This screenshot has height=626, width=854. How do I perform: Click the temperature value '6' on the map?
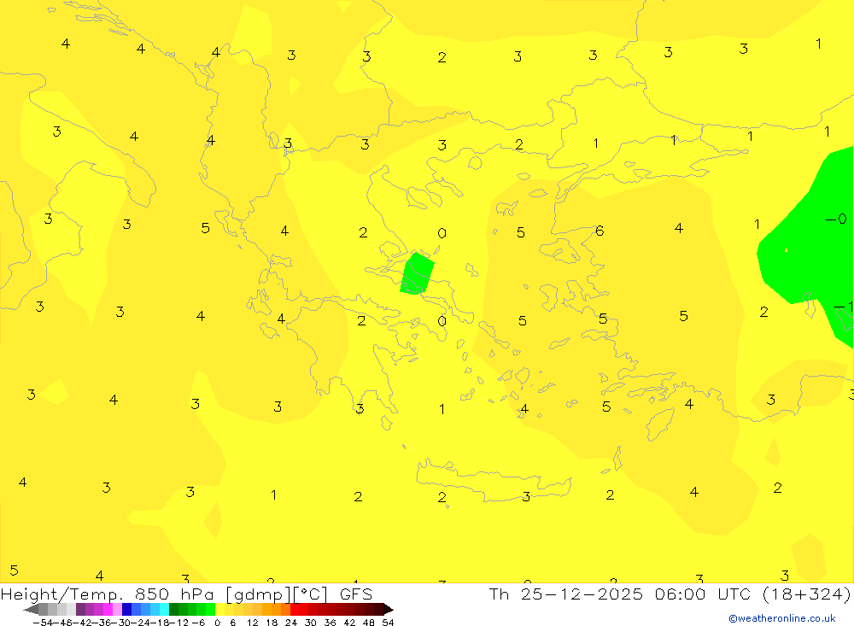[x=600, y=231]
